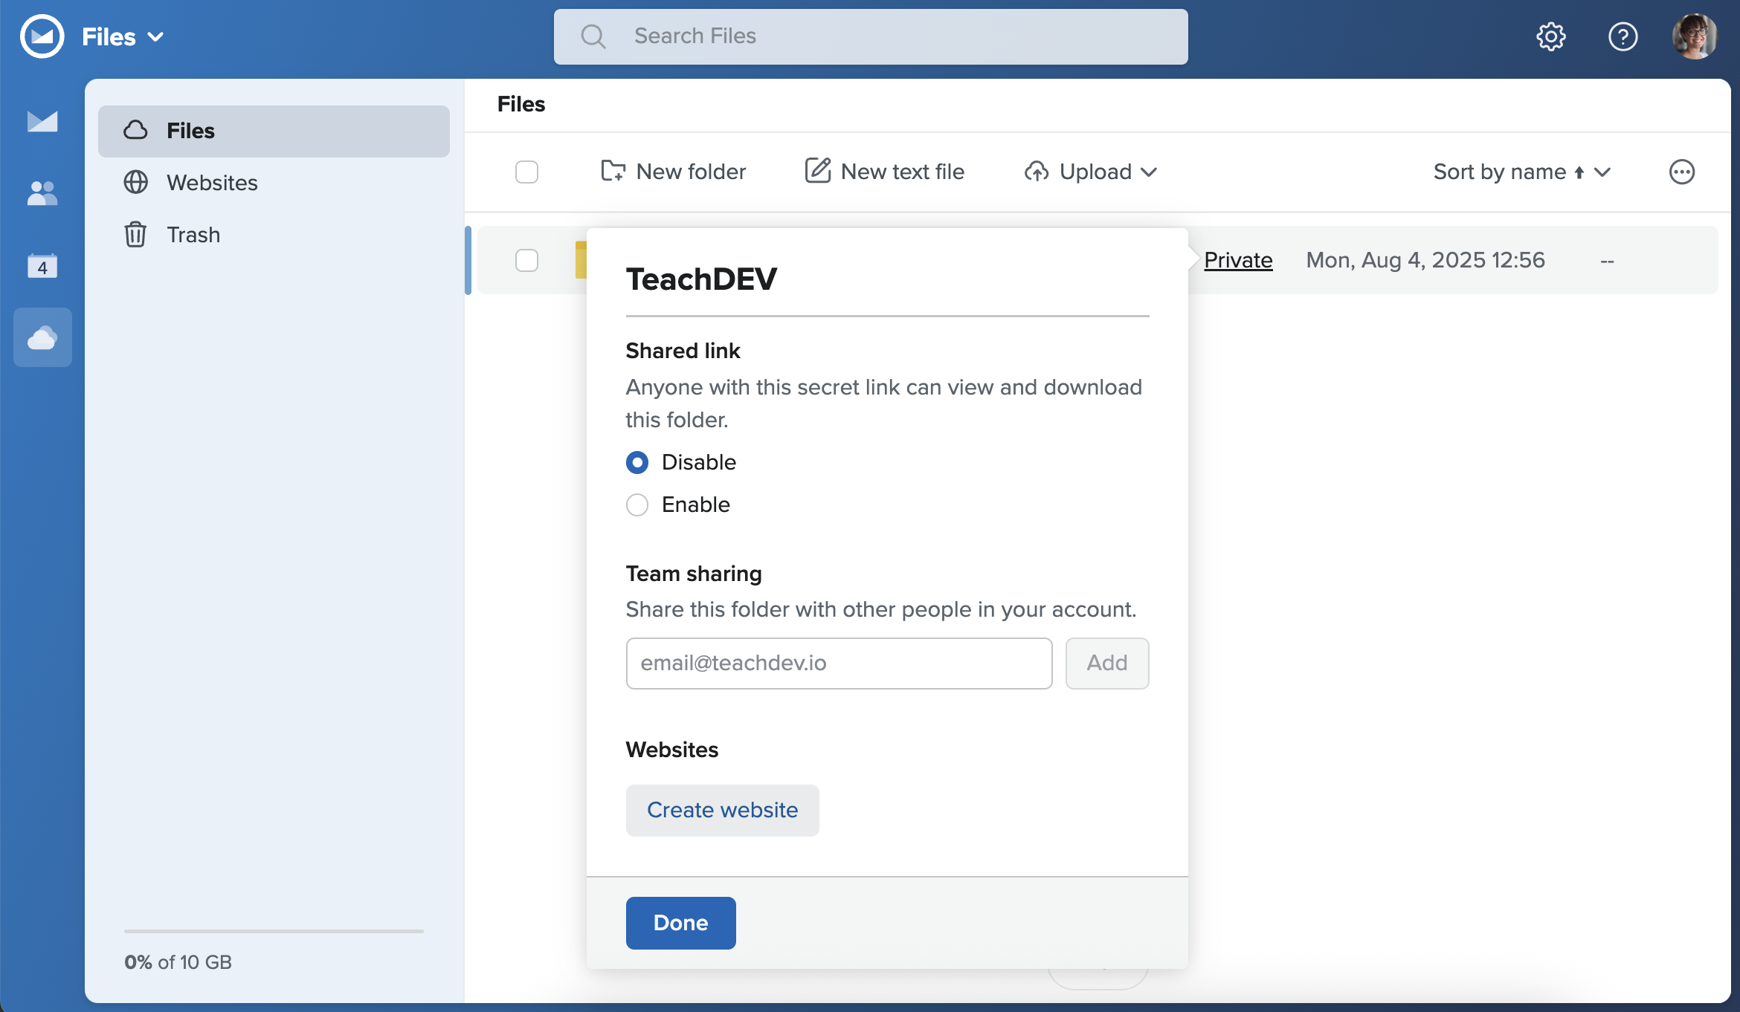Open the Files app switcher dropdown
This screenshot has height=1012, width=1740.
(123, 36)
